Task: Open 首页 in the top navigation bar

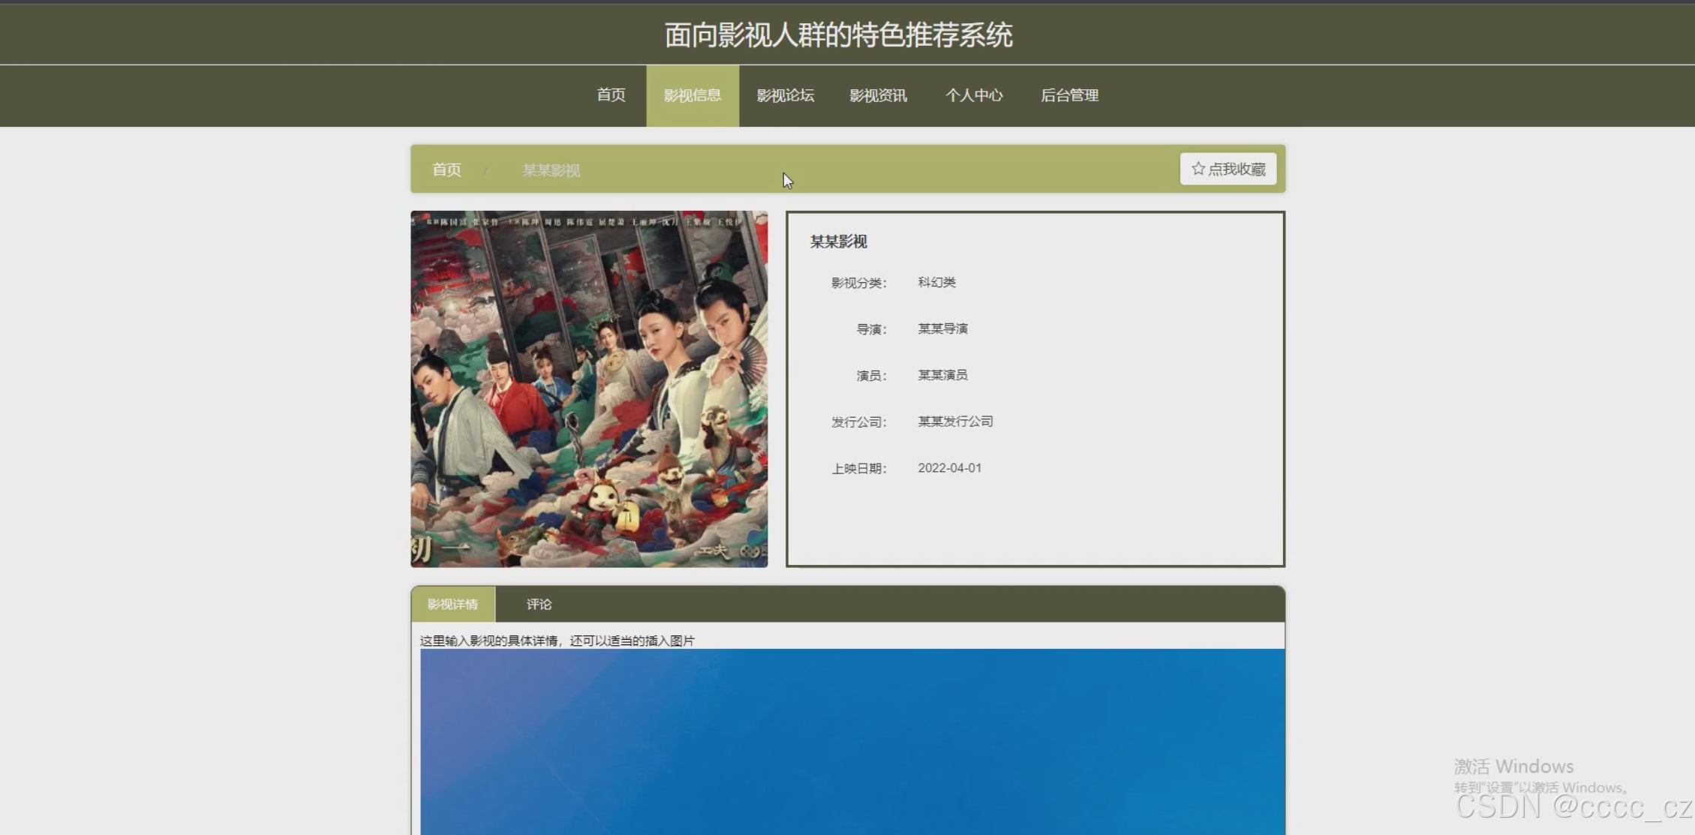Action: click(611, 95)
